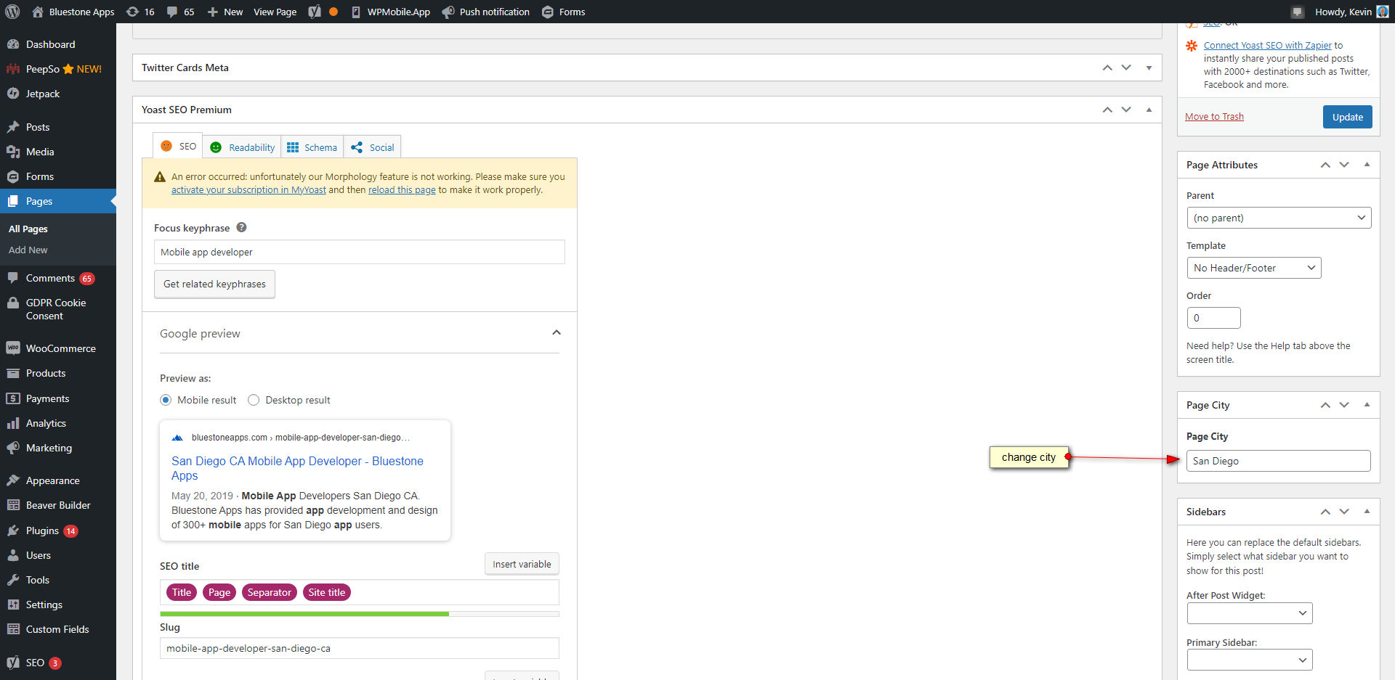Open the Users person icon
The image size is (1395, 680).
point(13,555)
